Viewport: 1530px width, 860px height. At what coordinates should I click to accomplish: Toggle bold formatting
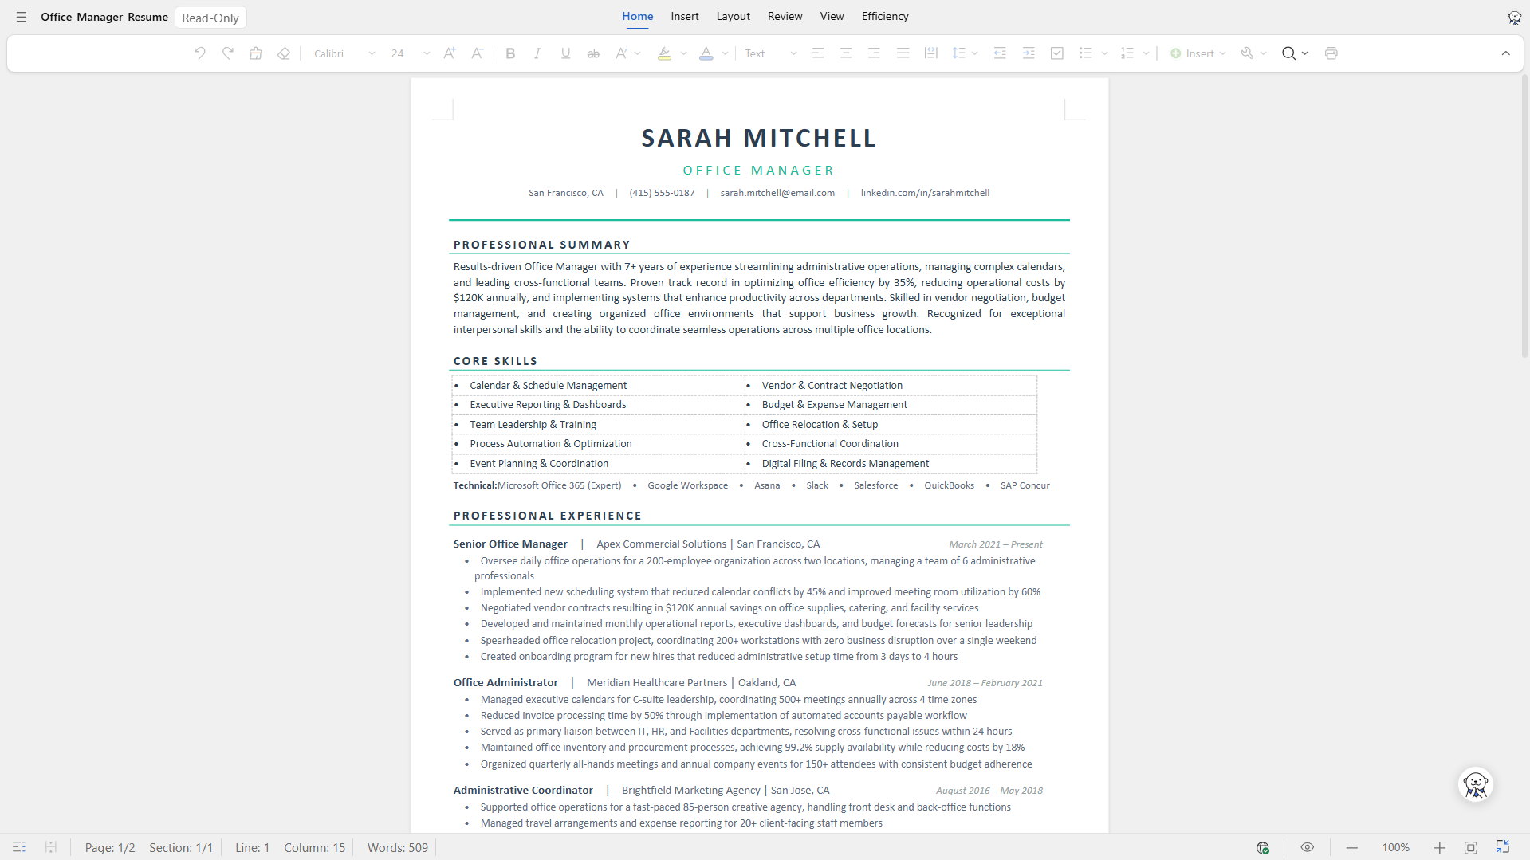pyautogui.click(x=511, y=53)
